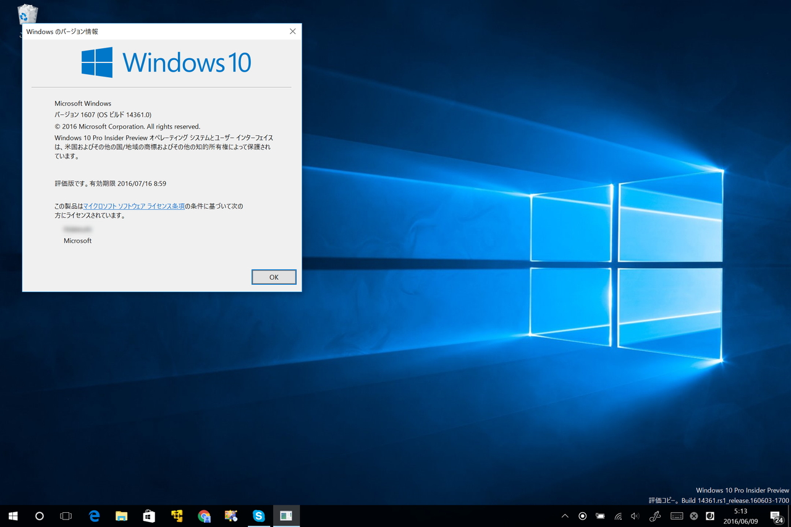
Task: Click the '© 2016 Microsoft Corporation' copyright line
Action: [127, 127]
